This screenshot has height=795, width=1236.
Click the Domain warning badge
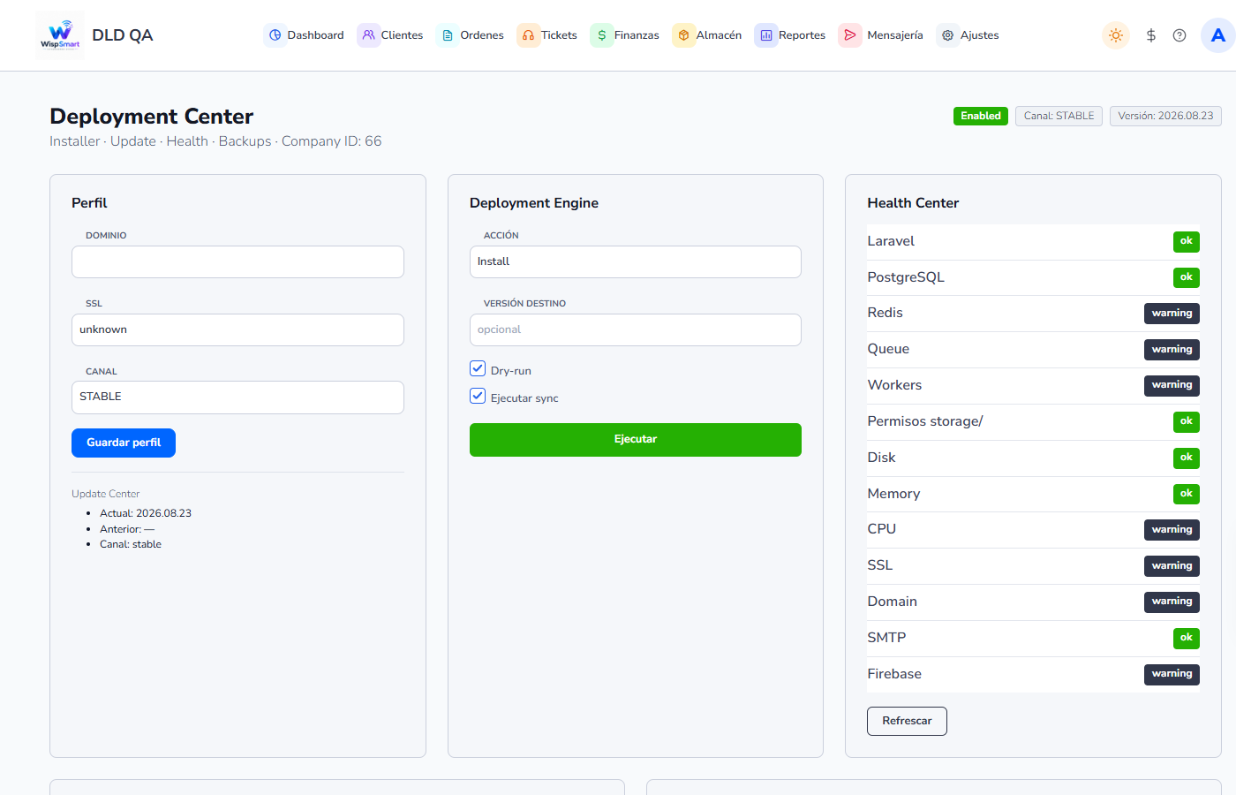1172,602
